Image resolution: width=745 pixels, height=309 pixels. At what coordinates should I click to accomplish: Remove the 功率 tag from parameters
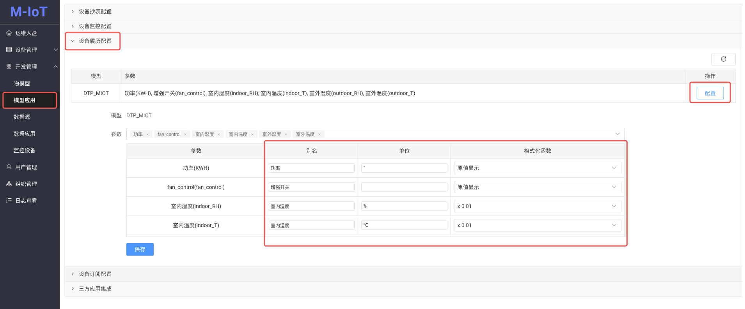(x=147, y=134)
